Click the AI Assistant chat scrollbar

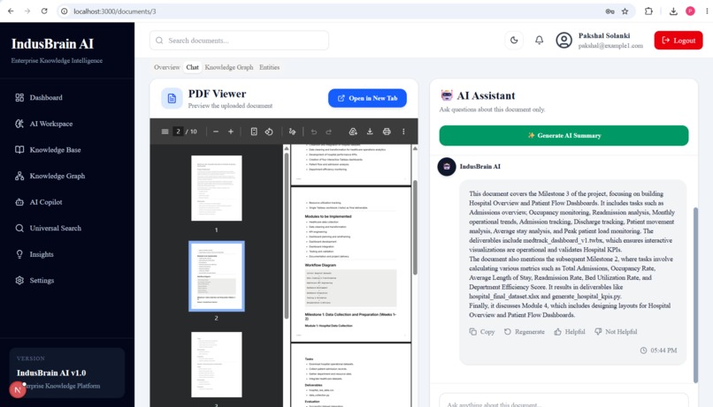click(695, 295)
